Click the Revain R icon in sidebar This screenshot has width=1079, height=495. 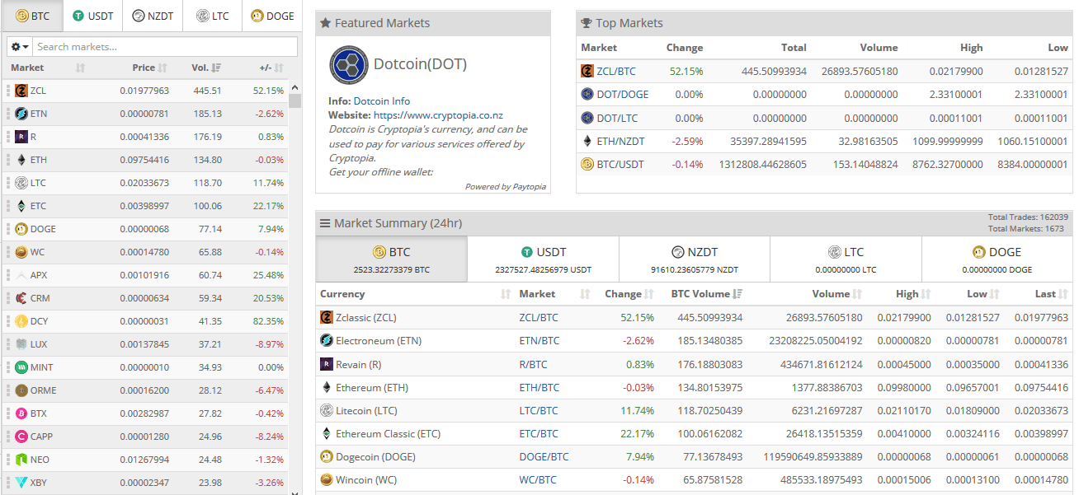[21, 137]
